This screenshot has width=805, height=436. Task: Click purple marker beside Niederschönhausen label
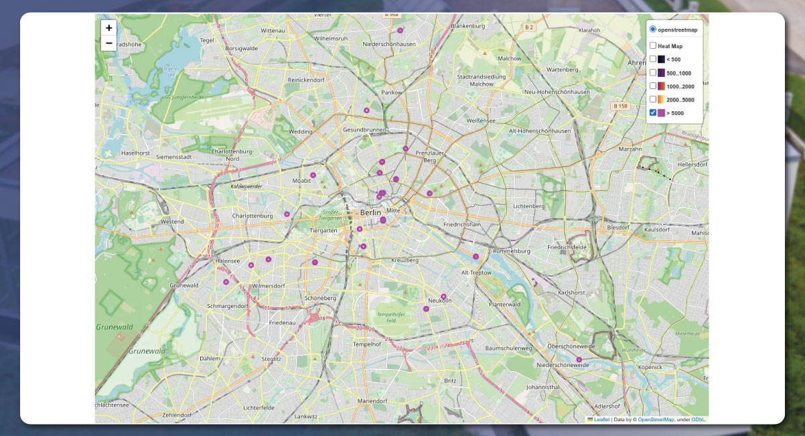coord(400,30)
